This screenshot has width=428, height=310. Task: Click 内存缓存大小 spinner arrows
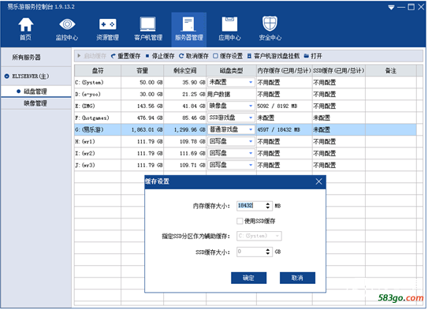pos(268,206)
